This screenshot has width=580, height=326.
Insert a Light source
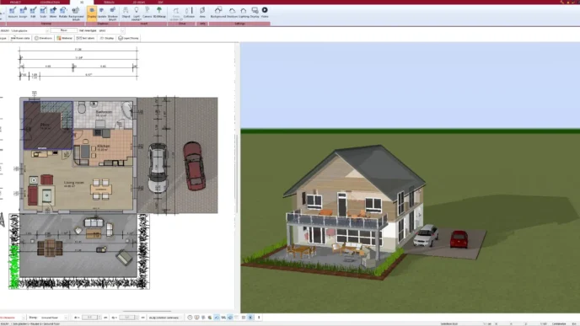(x=137, y=13)
